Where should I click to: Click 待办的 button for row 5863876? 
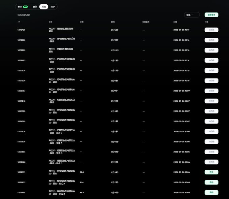click(211, 131)
